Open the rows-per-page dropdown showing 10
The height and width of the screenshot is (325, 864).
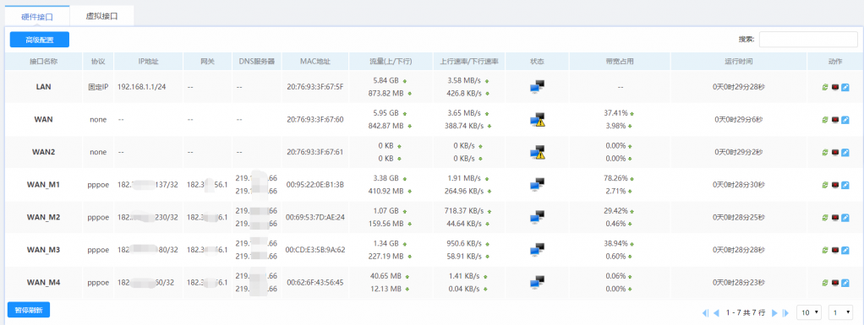coord(809,312)
